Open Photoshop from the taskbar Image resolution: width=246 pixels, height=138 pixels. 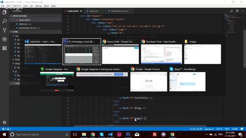click(128, 135)
